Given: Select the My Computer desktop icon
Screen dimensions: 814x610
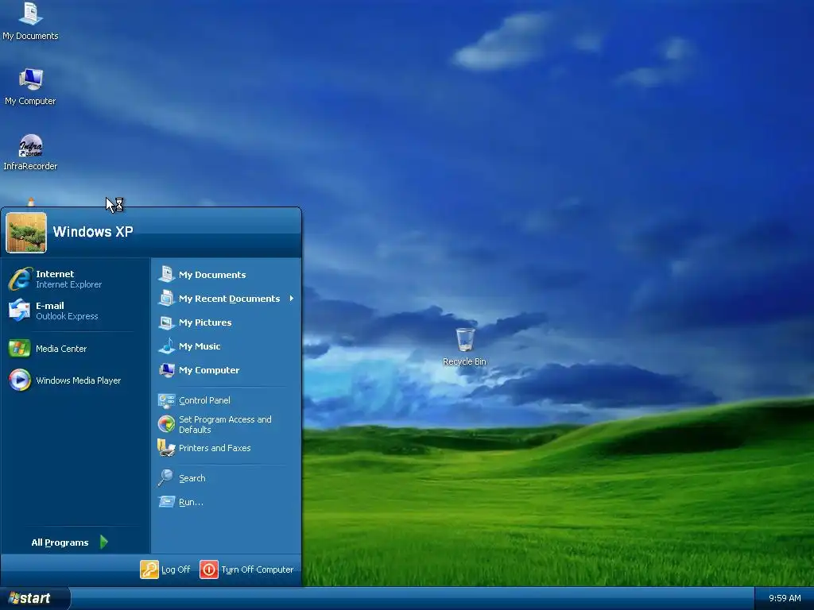Looking at the screenshot, I should (x=30, y=87).
